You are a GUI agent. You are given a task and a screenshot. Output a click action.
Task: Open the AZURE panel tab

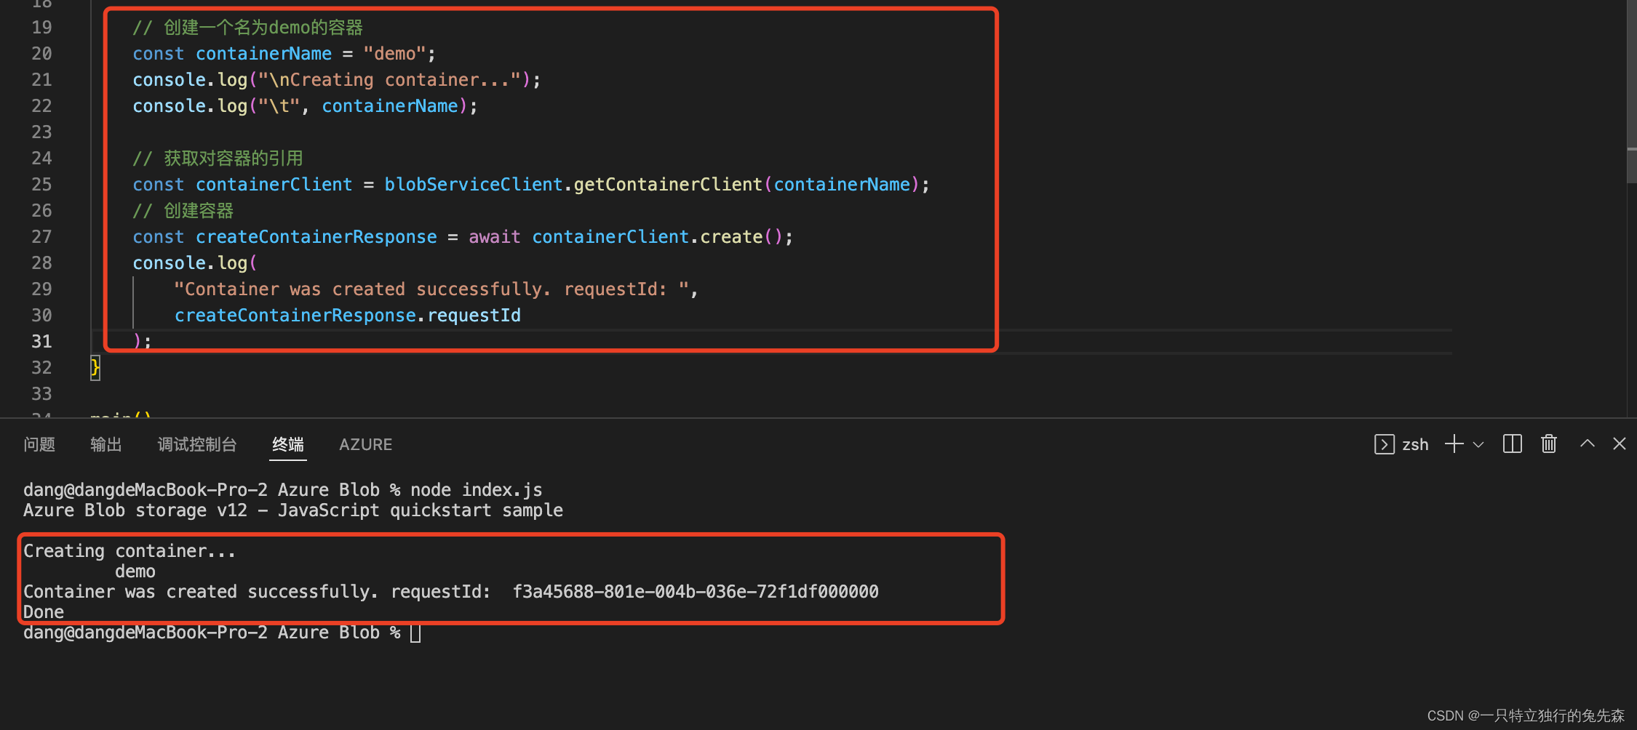tap(365, 444)
